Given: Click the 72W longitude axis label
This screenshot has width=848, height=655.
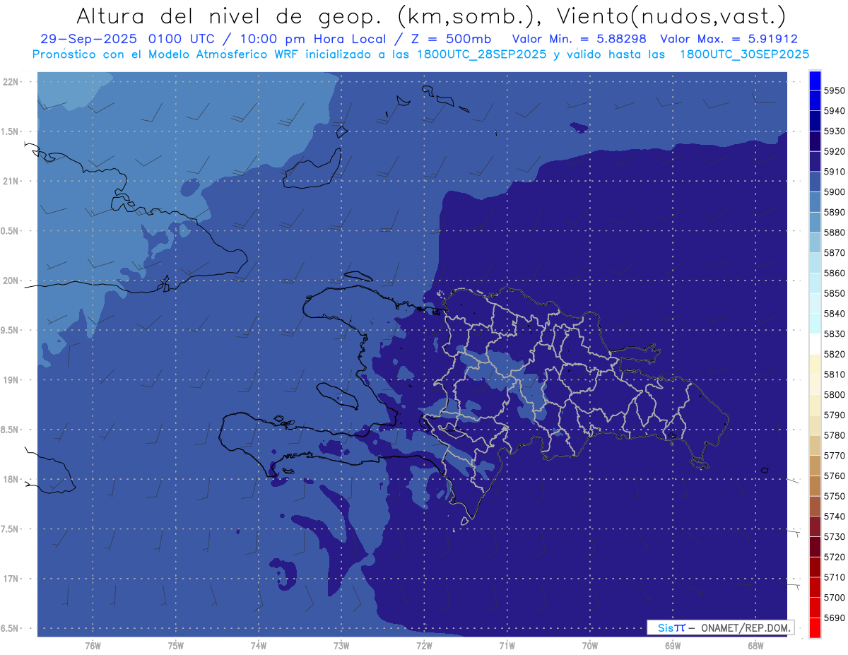Looking at the screenshot, I should 424,645.
